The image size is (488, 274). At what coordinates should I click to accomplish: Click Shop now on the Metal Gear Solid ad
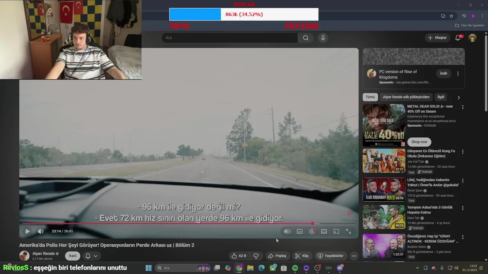(419, 142)
